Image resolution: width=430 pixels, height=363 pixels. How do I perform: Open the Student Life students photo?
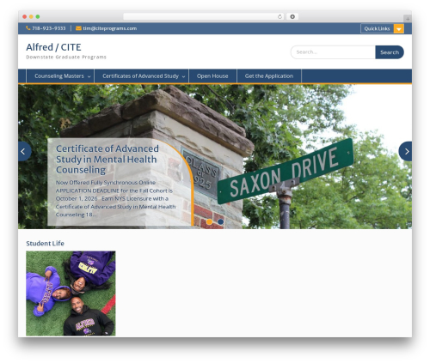click(71, 293)
